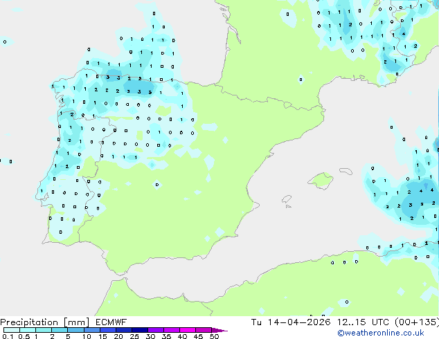This screenshot has width=439, height=339.
Task: Click the 40–45 mm legend swatch
Action: 188,330
